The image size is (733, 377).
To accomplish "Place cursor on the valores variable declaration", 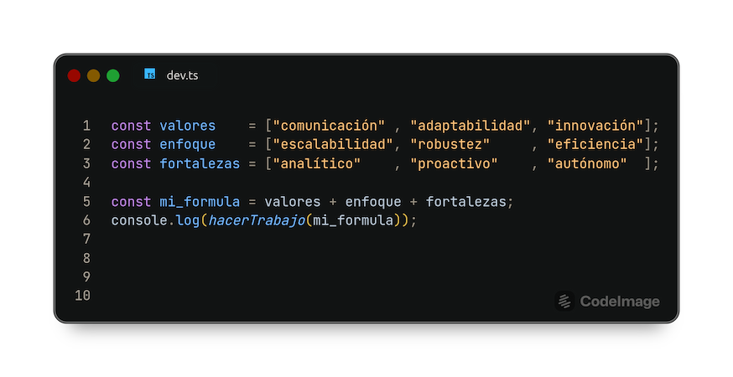I will click(188, 126).
